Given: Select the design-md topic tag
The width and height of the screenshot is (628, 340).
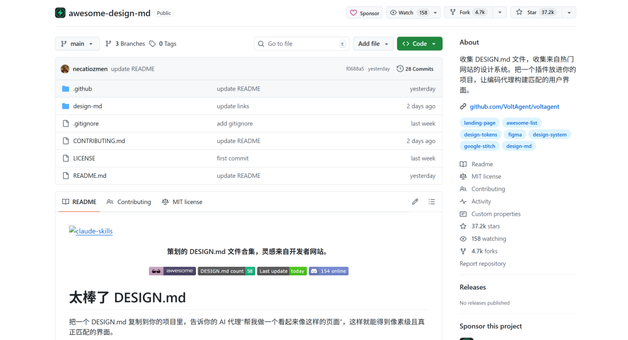Looking at the screenshot, I should pyautogui.click(x=519, y=146).
